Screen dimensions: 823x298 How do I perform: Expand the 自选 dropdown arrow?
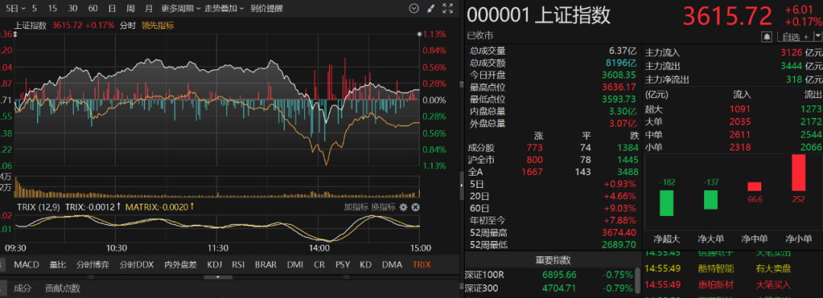point(818,36)
